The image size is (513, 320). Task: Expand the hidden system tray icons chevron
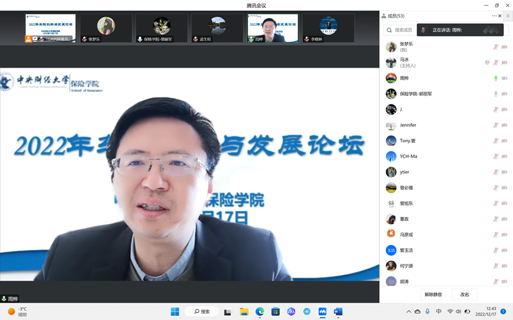tap(408, 312)
